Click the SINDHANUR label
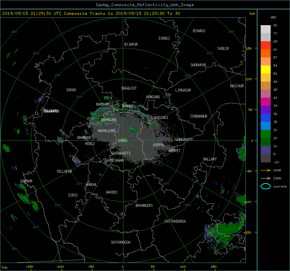Screen dimensions: 290x271 (198, 116)
